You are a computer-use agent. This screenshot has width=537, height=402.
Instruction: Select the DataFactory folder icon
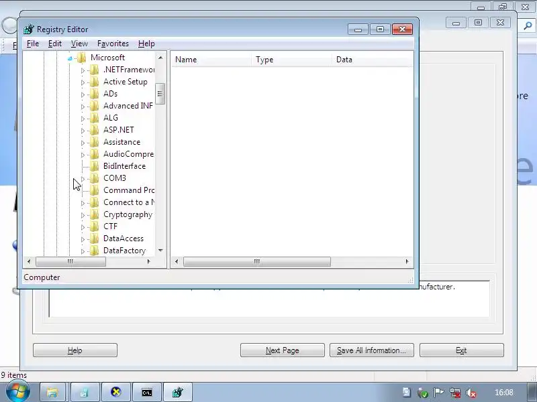pos(94,251)
